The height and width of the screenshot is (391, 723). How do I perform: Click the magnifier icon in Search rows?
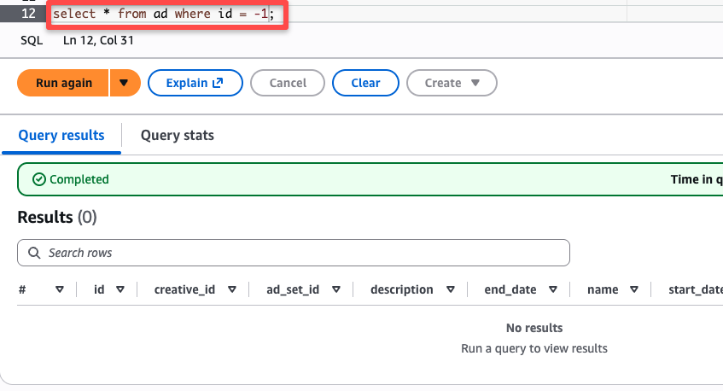click(34, 253)
